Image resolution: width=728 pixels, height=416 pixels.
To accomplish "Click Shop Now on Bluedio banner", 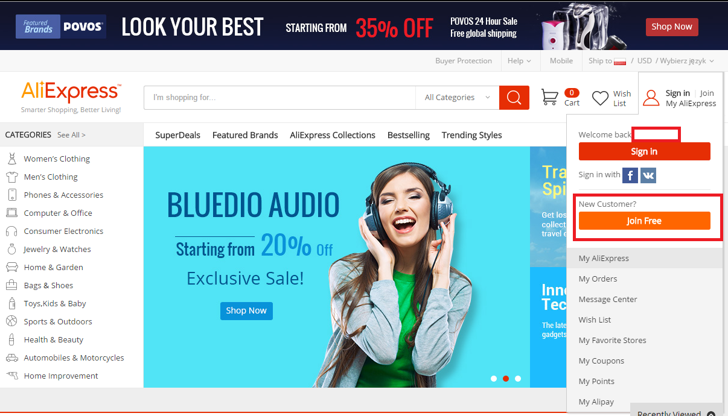I will (246, 310).
